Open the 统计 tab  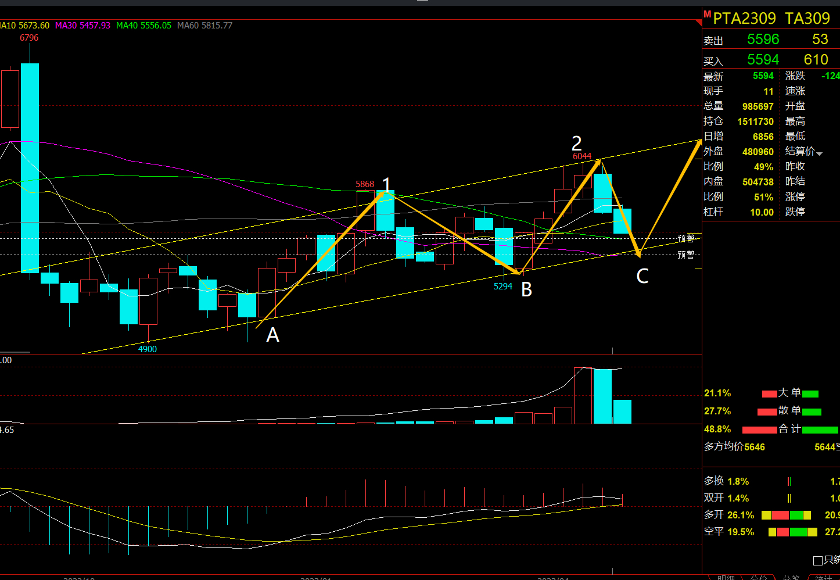tap(823, 578)
